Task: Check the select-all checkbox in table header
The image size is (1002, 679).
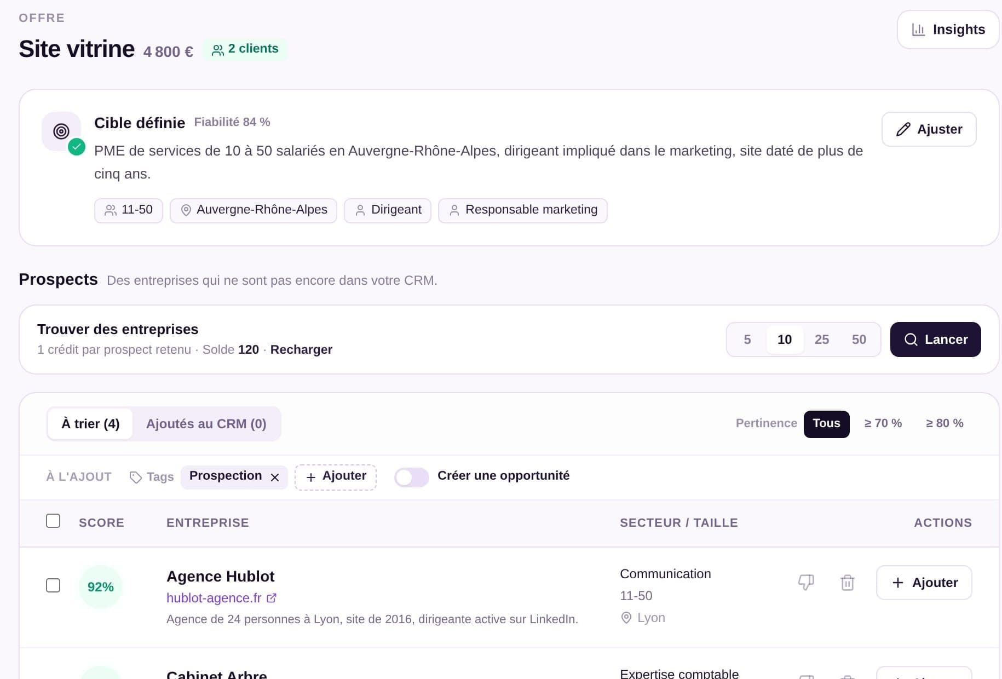Action: click(x=53, y=521)
